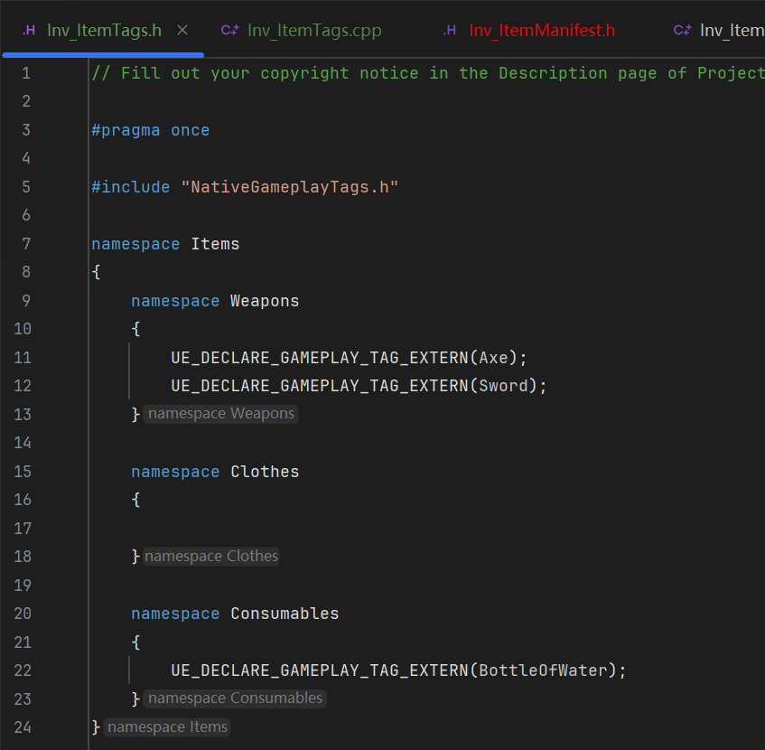Click the 'Sword' tag argument

(503, 386)
